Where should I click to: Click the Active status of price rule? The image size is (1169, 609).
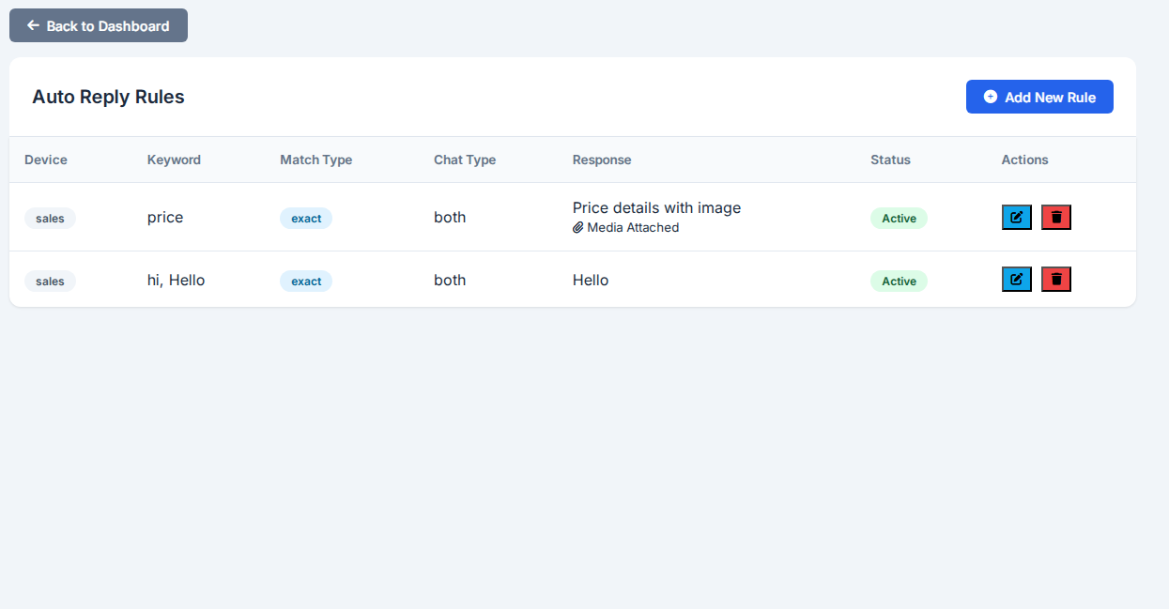[899, 219]
